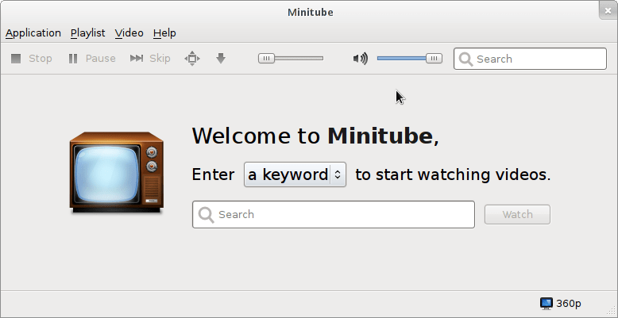Viewport: 618px width, 318px height.
Task: Click the volume slider handle
Action: click(434, 59)
